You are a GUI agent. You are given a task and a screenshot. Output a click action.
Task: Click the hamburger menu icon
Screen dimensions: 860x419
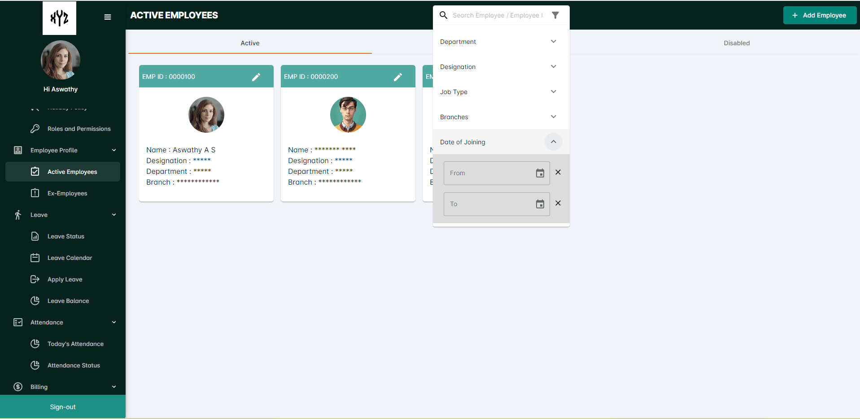pyautogui.click(x=108, y=17)
